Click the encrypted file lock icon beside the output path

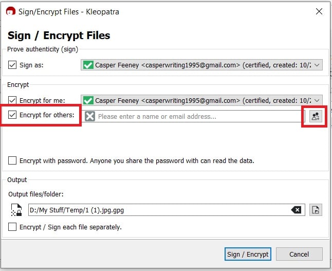pyautogui.click(x=16, y=210)
